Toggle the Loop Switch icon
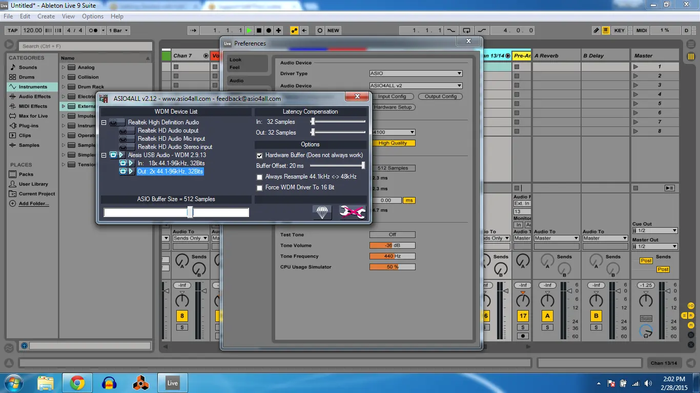The height and width of the screenshot is (393, 700). [x=466, y=30]
